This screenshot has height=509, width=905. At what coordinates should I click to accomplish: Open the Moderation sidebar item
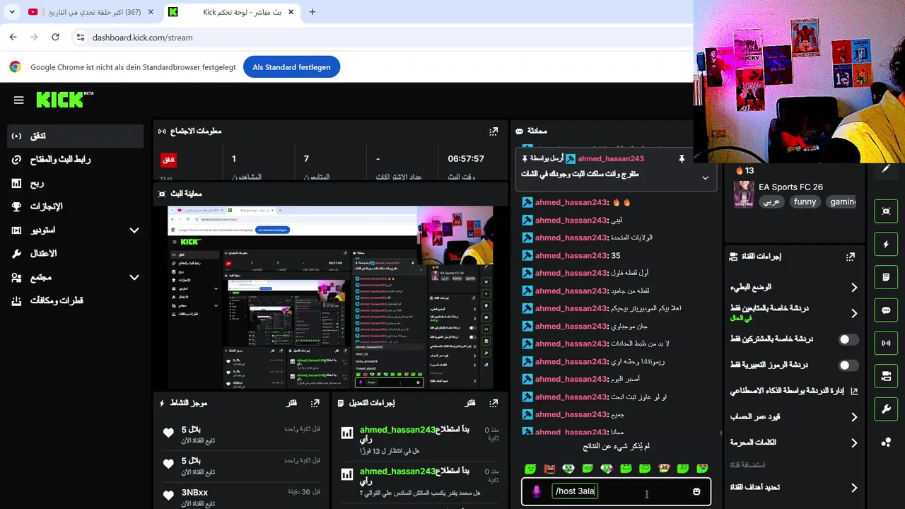[x=75, y=253]
